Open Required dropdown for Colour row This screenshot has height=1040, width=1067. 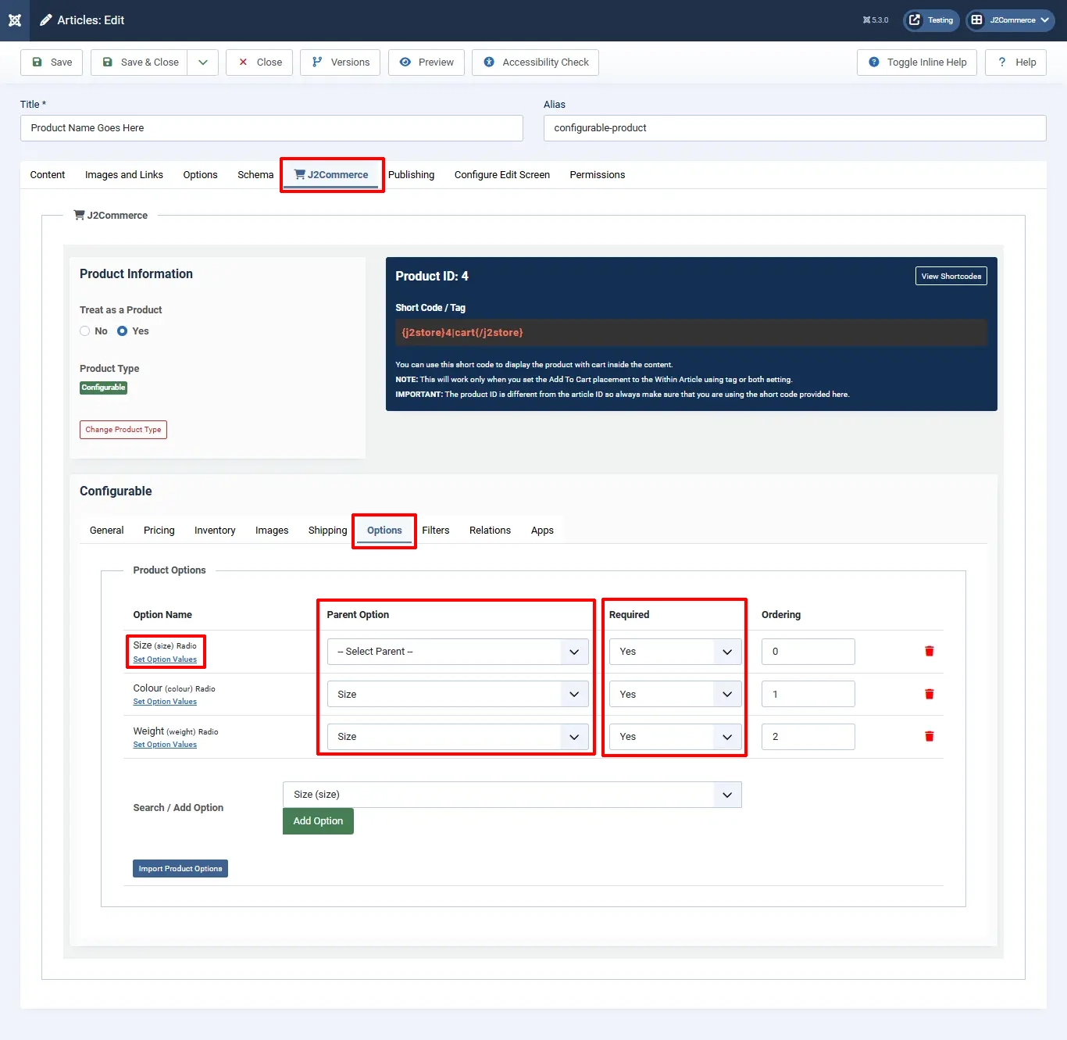point(676,694)
